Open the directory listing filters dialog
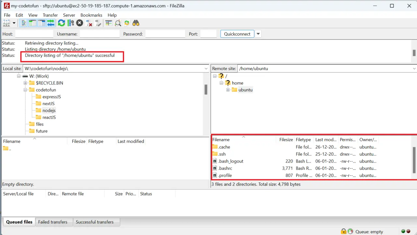417x235 pixels. 109,23
